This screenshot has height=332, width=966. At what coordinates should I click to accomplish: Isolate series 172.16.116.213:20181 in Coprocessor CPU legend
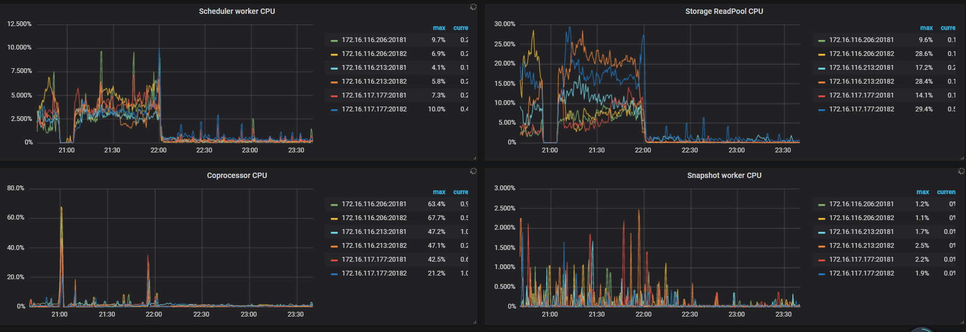click(x=374, y=232)
